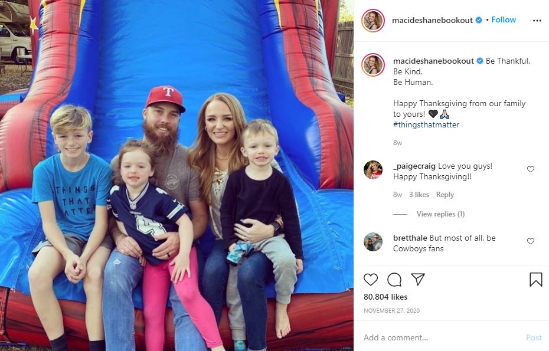Share post using the paper plane icon
This screenshot has height=351, width=549.
coord(418,279)
